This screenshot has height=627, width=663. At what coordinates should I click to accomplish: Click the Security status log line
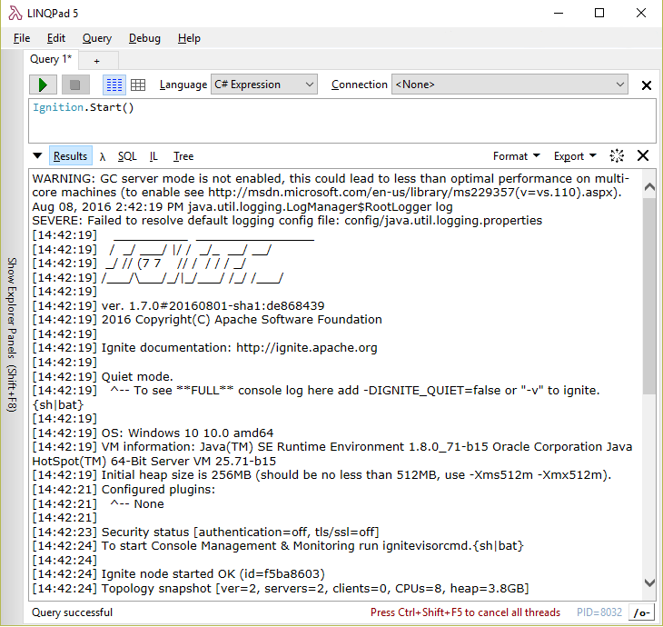[205, 532]
